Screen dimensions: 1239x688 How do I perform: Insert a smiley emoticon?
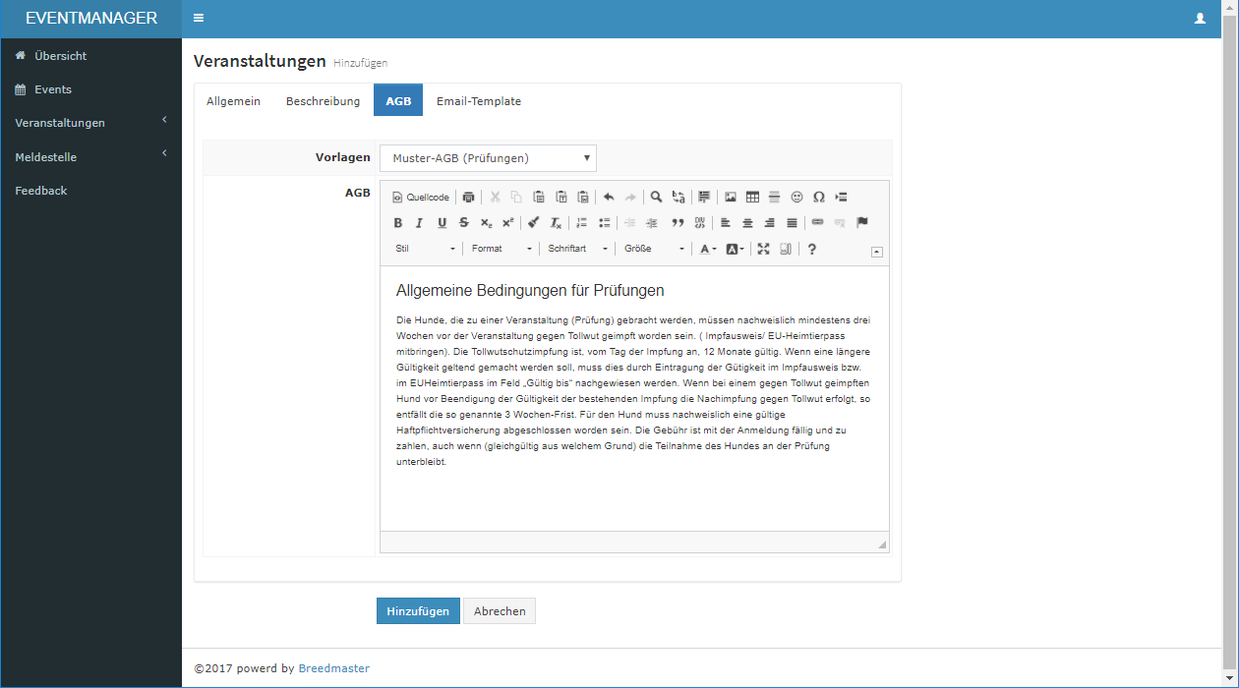point(796,198)
